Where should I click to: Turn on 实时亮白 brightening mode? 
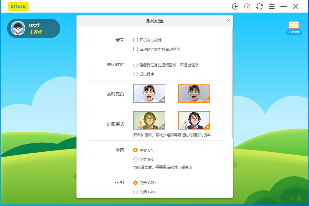pos(149,93)
